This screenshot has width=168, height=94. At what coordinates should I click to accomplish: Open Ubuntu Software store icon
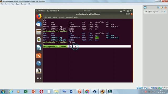pyautogui.click(x=39, y=55)
